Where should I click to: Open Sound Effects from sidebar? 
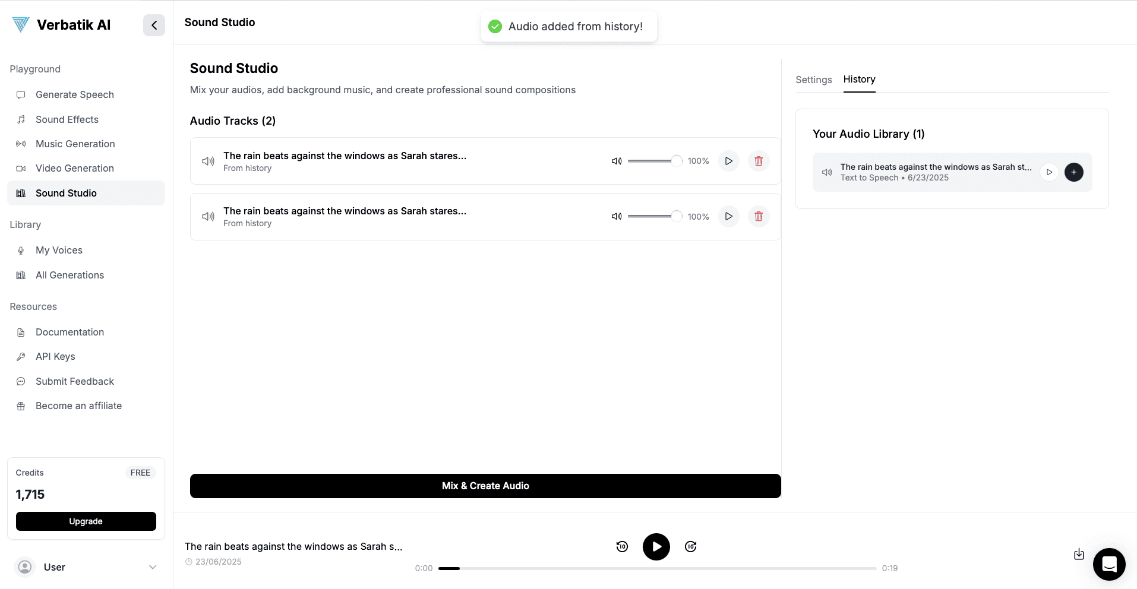67,119
